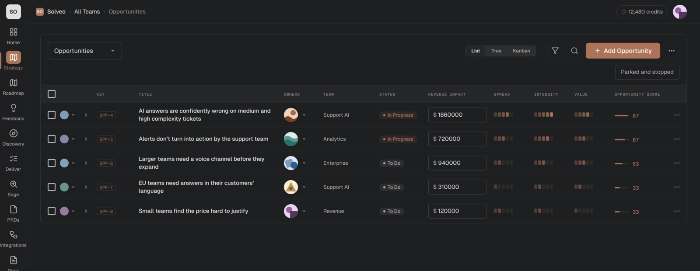The height and width of the screenshot is (271, 700).
Task: Click the Solveo workspace logo in sidebar
Action: 14,12
